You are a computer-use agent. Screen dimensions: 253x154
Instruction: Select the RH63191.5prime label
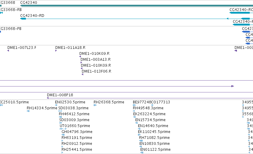(x=77, y=138)
